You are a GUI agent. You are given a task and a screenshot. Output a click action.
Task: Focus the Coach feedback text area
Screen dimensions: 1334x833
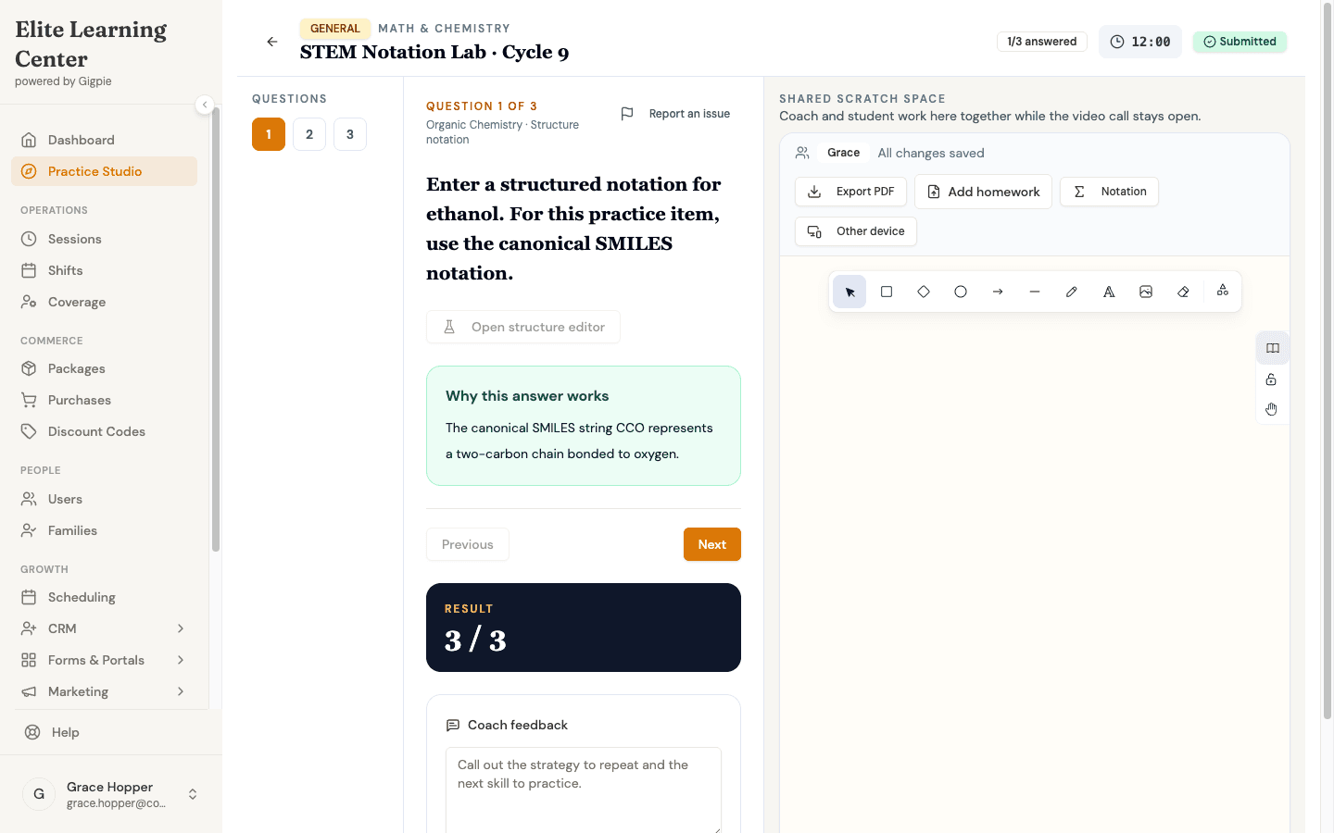click(x=584, y=789)
